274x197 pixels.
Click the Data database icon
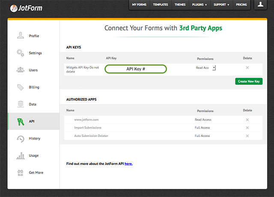point(21,104)
